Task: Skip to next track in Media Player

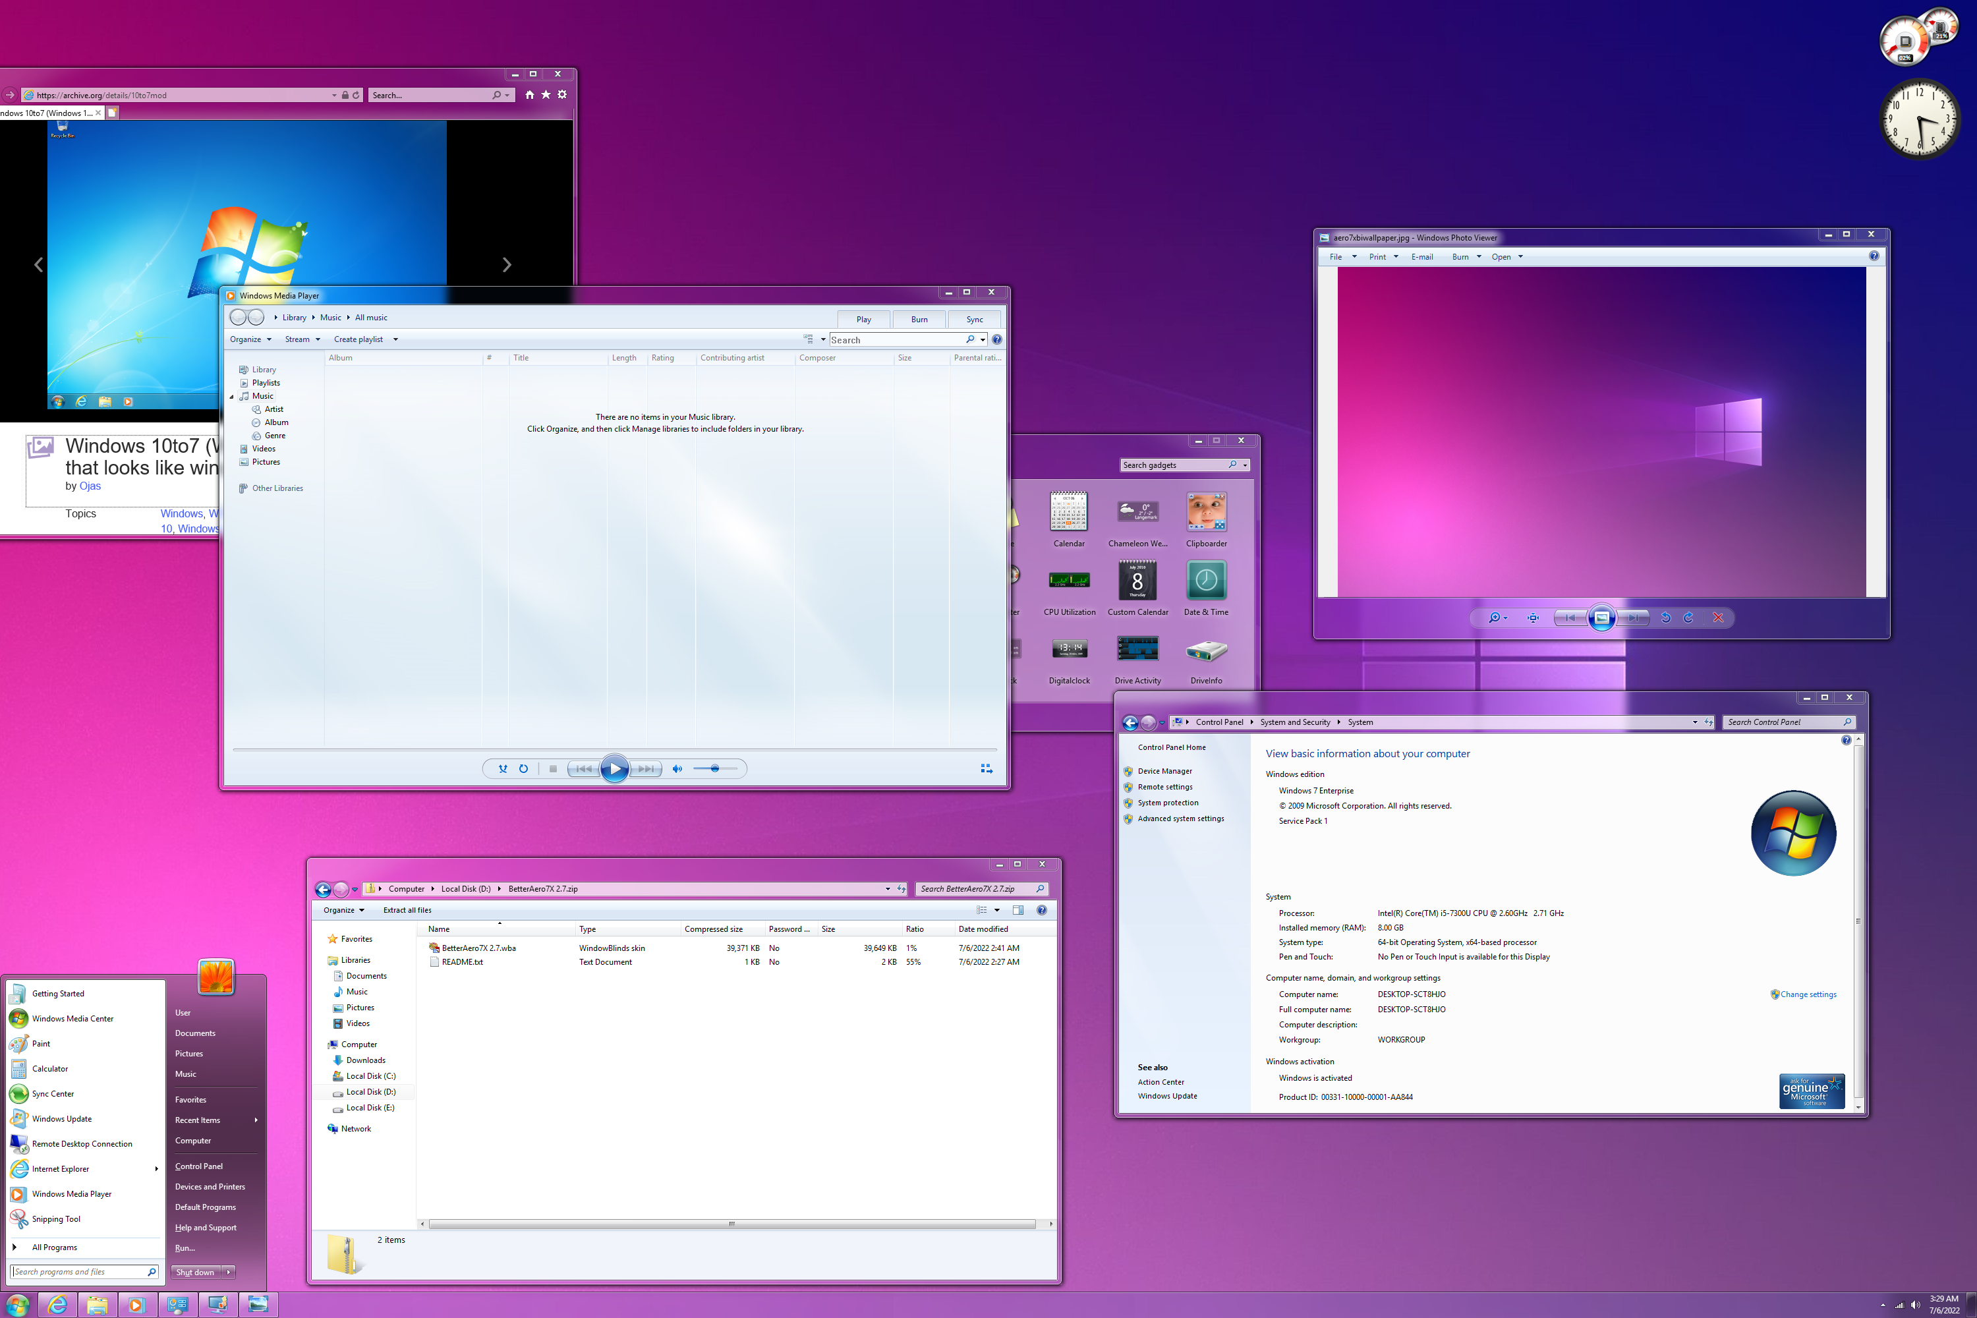Action: pos(646,768)
